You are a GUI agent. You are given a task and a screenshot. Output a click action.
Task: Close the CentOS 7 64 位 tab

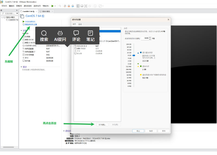point(37,11)
